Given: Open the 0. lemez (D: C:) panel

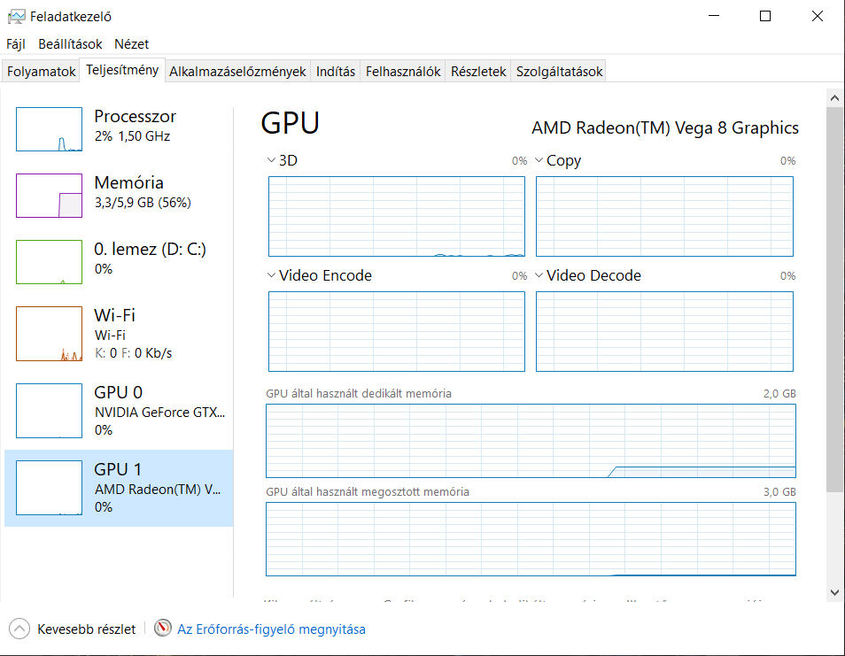Looking at the screenshot, I should pyautogui.click(x=49, y=262).
